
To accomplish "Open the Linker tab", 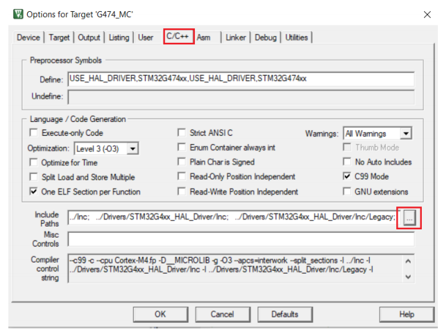I will (x=236, y=37).
